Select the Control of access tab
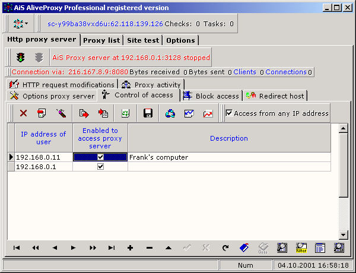 tap(138, 95)
